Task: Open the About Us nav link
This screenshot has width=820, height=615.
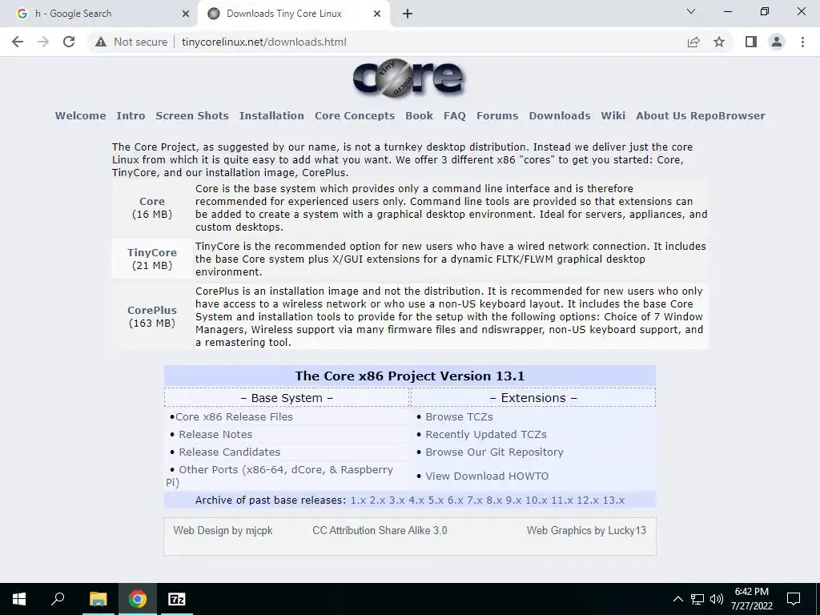Action: pos(661,115)
